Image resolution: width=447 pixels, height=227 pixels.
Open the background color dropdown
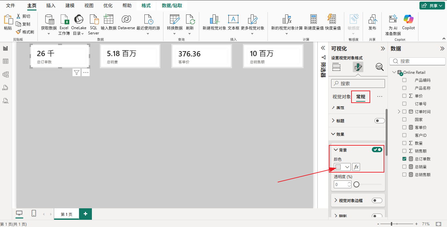(x=342, y=167)
